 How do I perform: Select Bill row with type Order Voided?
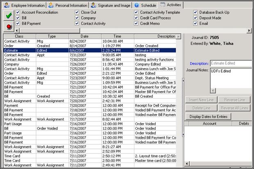(x=90, y=128)
